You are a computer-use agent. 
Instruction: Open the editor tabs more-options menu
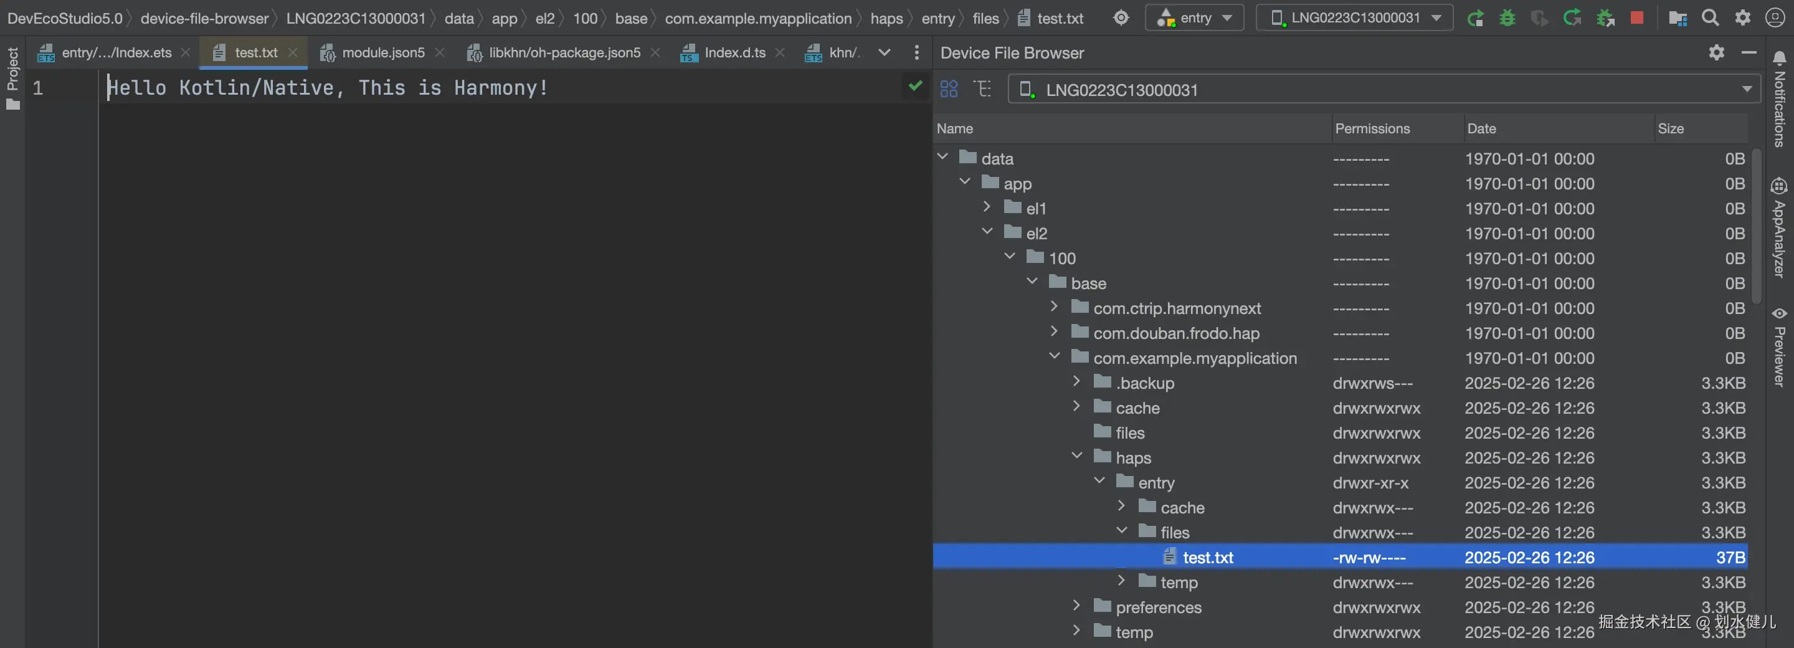pyautogui.click(x=916, y=52)
